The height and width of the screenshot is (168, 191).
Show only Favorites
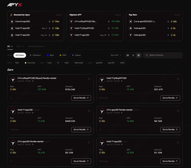(x=30, y=63)
